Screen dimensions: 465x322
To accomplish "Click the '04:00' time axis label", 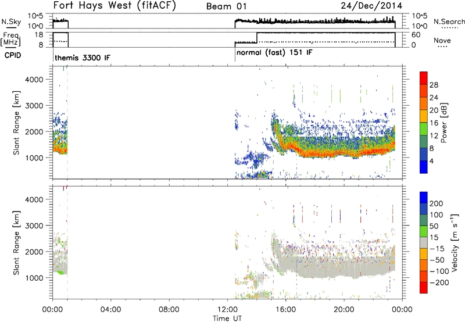I will [x=110, y=309].
